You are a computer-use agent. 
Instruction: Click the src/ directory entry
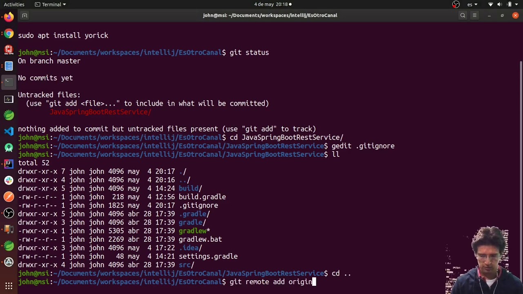click(186, 265)
